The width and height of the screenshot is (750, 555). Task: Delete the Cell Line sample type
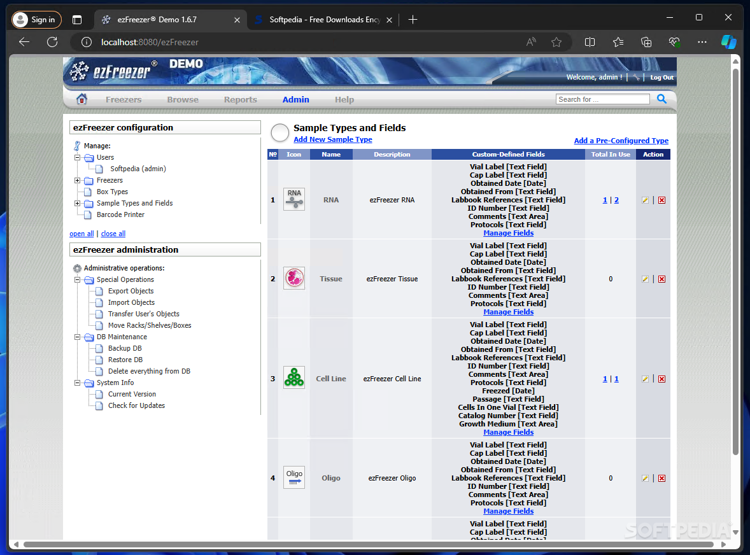[x=662, y=379]
